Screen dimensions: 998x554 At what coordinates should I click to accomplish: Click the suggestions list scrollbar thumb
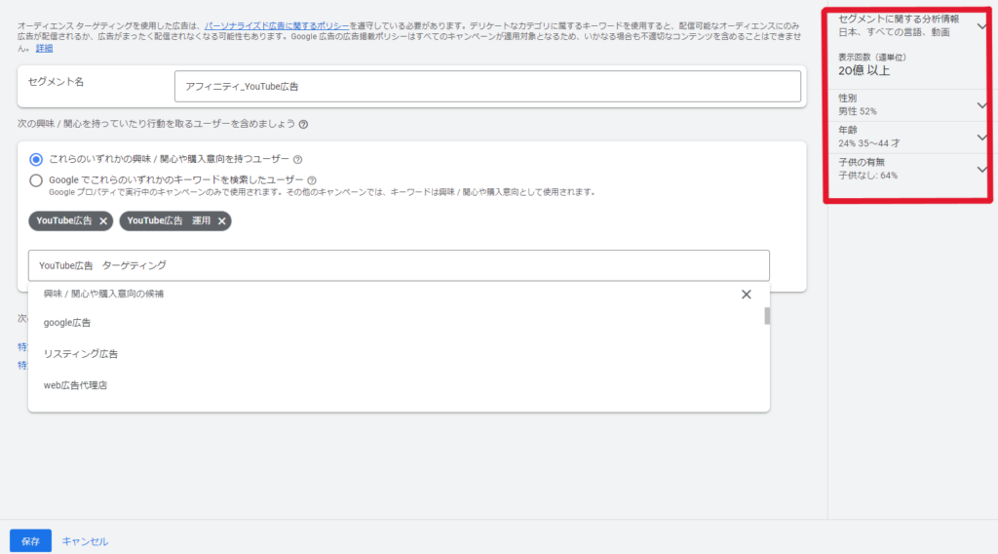767,316
